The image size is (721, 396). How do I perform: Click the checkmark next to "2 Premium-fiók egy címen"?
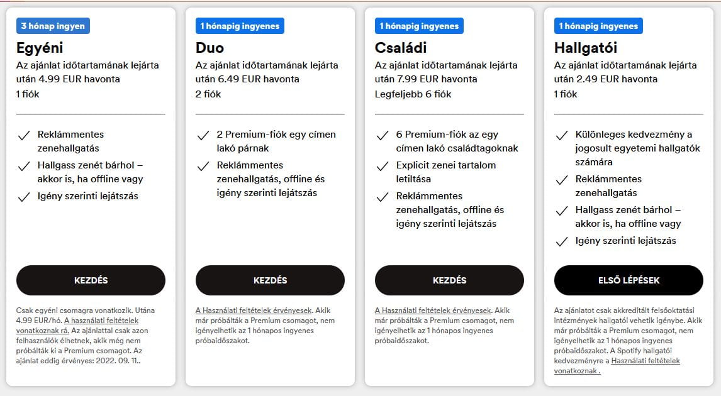203,135
